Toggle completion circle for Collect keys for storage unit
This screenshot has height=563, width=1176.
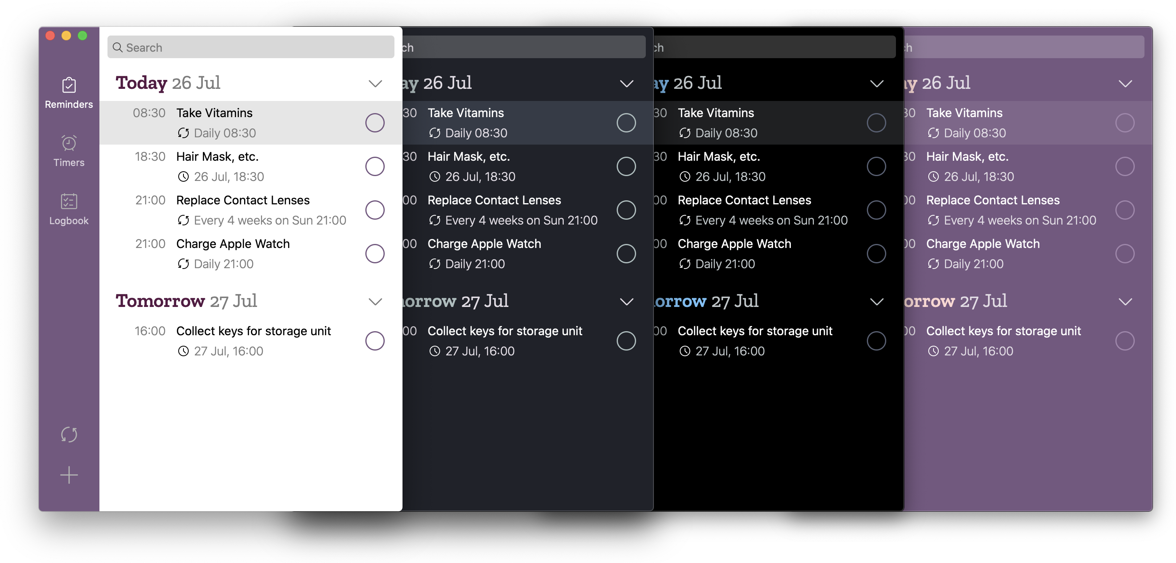pos(375,340)
